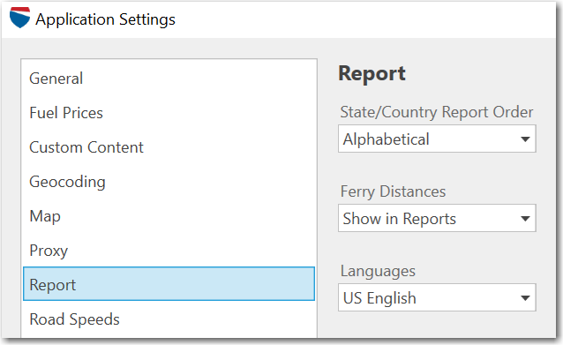Screen dimensions: 563x345
Task: Click the Alphabetical combo box value
Action: pyautogui.click(x=437, y=139)
